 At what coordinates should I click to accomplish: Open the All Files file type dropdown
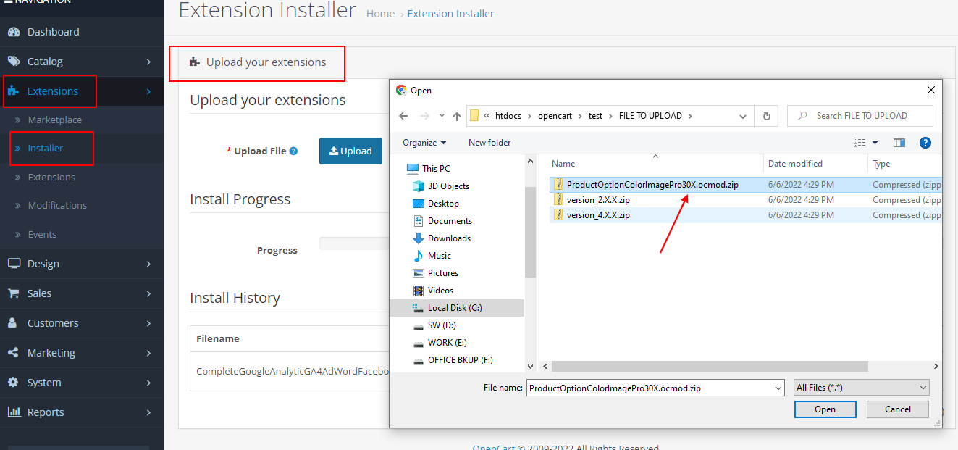pyautogui.click(x=861, y=388)
